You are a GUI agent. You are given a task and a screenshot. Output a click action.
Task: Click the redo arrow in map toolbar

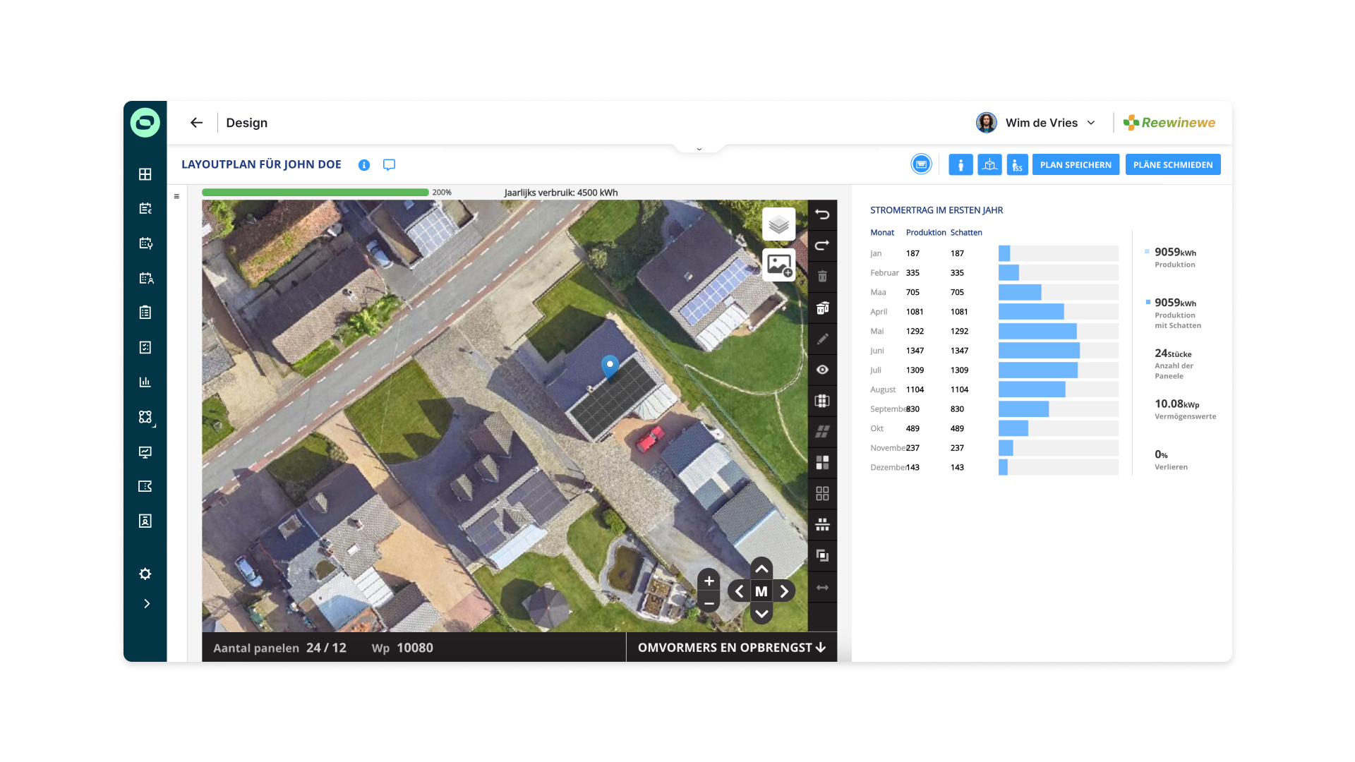click(822, 246)
